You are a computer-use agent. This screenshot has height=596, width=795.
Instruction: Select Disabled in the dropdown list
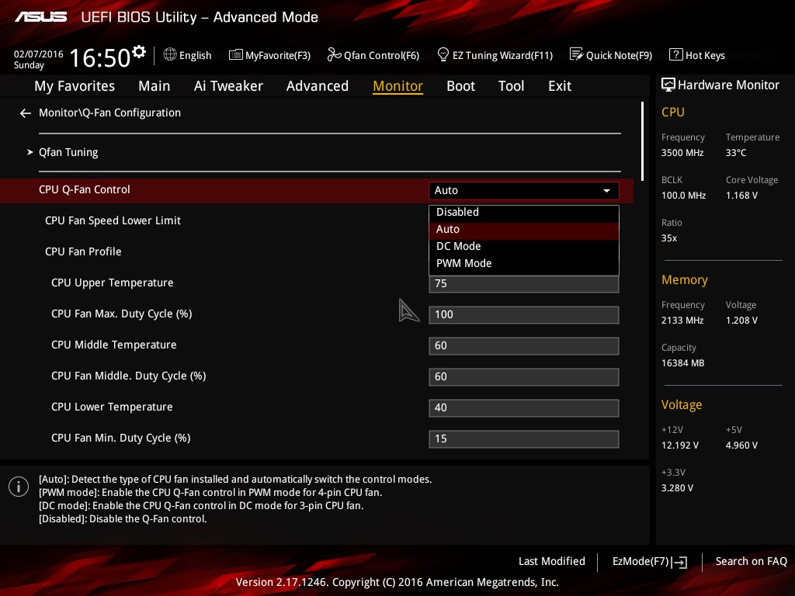click(524, 213)
